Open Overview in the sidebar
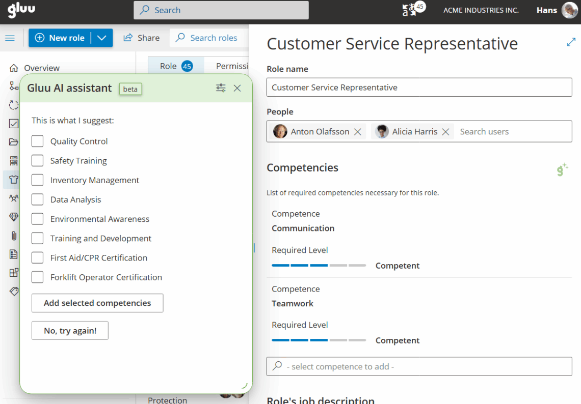Viewport: 581px width, 404px height. [42, 68]
